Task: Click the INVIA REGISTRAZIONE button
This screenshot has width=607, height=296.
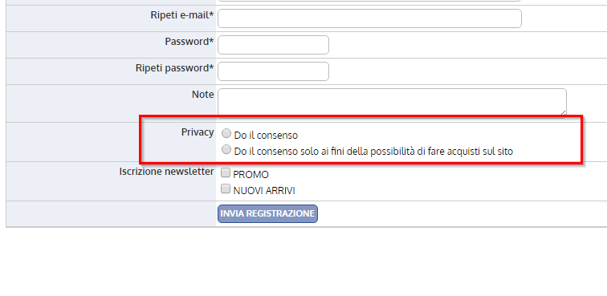Action: (267, 213)
